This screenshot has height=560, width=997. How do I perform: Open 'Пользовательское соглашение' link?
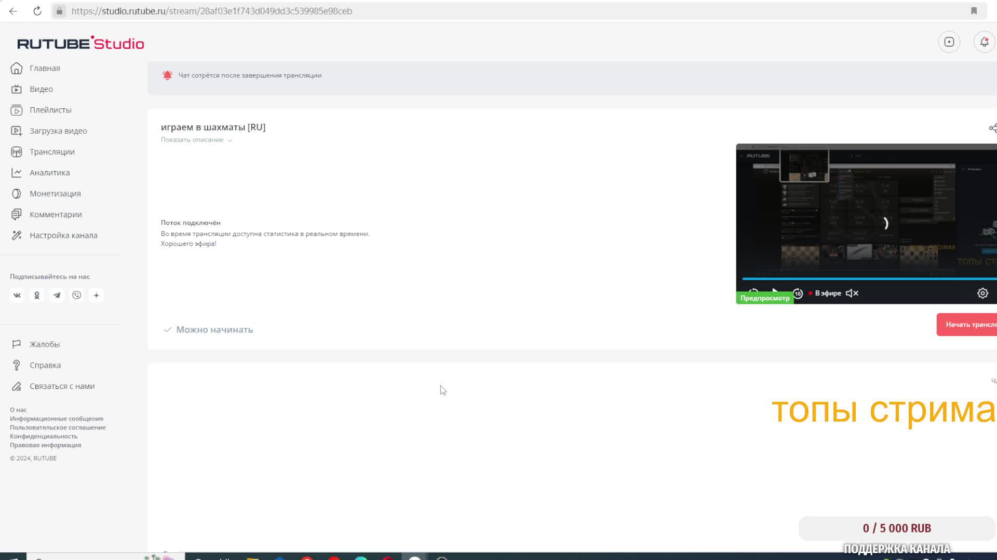coord(58,427)
